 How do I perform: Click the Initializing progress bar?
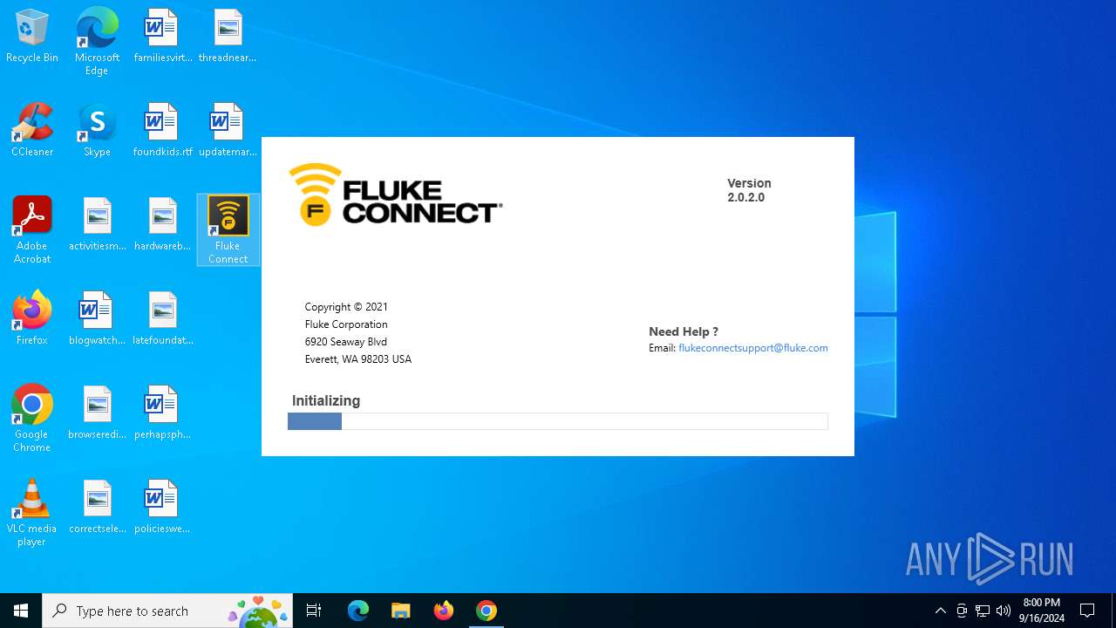(x=558, y=421)
